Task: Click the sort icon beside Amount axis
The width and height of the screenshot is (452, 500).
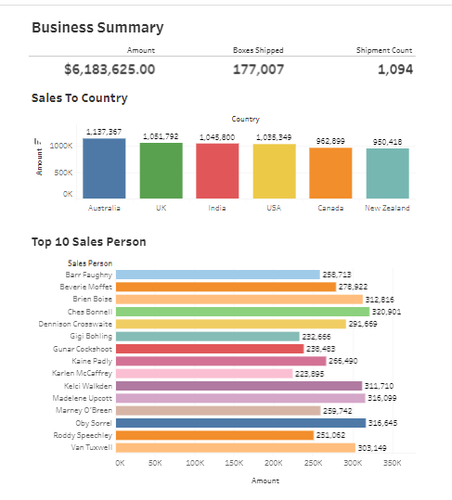Action: point(38,141)
